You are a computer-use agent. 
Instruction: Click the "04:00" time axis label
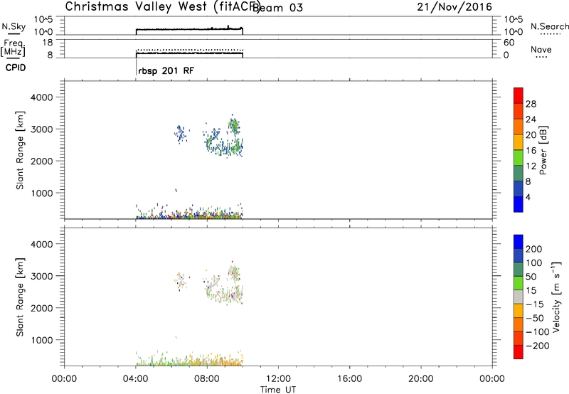coord(135,379)
